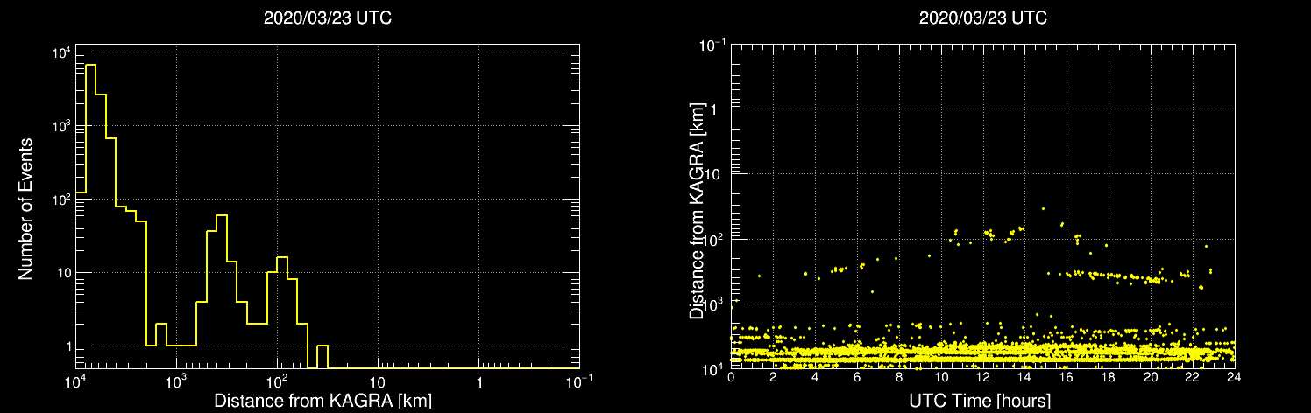
Task: Click the scatter x-axis tick label '4'
Action: (815, 378)
